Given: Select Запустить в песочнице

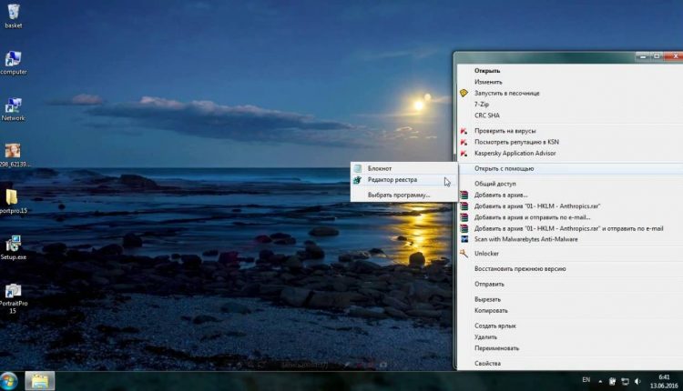Looking at the screenshot, I should click(506, 93).
